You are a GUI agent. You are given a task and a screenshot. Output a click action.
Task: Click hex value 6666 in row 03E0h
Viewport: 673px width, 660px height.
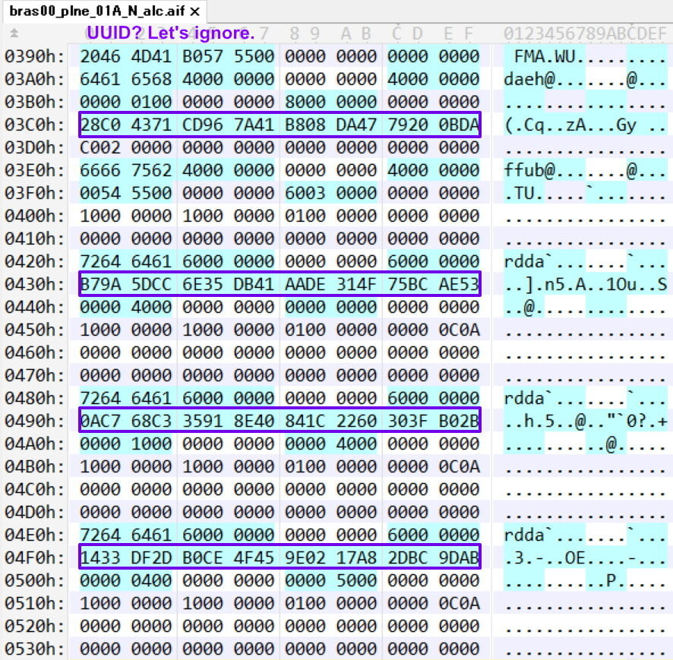(x=100, y=170)
